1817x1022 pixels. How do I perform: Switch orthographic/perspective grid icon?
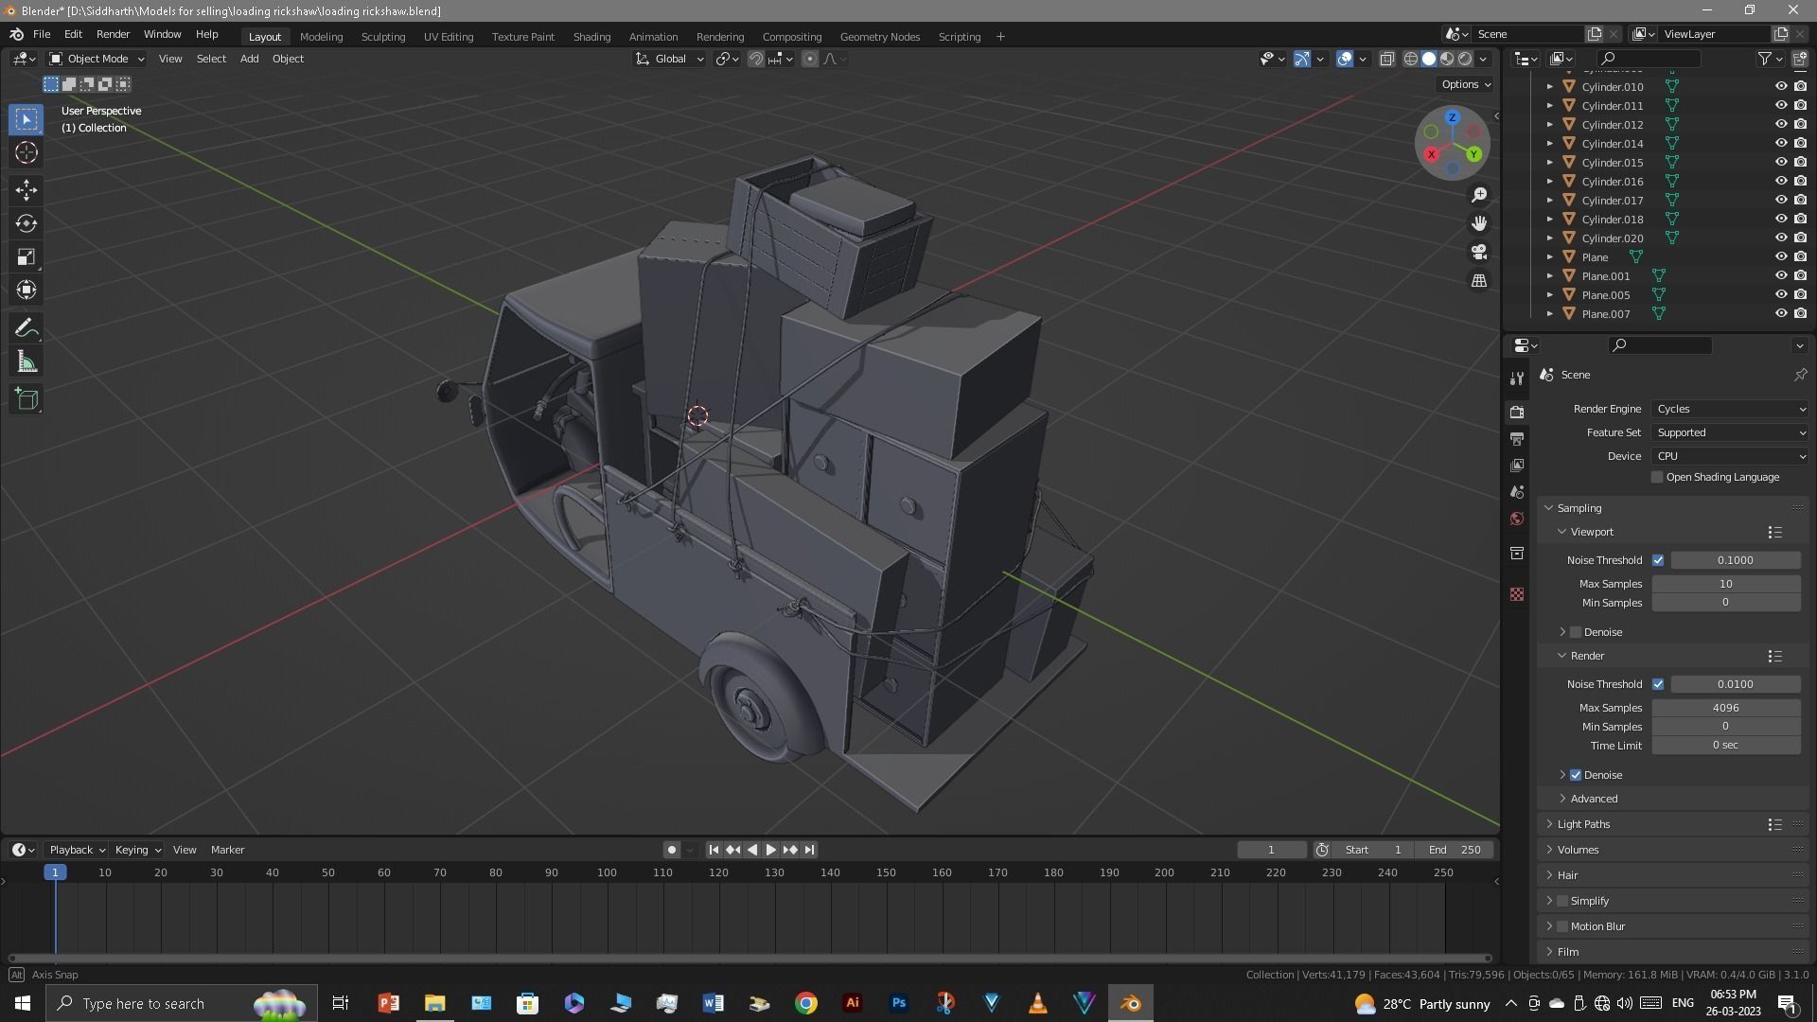point(1479,281)
